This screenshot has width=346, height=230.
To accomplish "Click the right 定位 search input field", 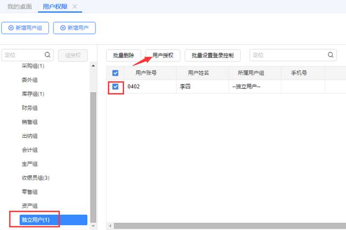I will (x=288, y=55).
